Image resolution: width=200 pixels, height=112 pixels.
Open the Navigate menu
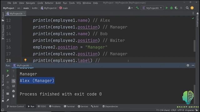coord(30,3)
